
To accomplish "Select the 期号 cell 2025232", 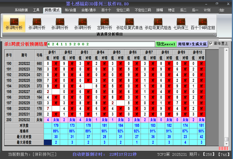I will [x=24, y=120].
